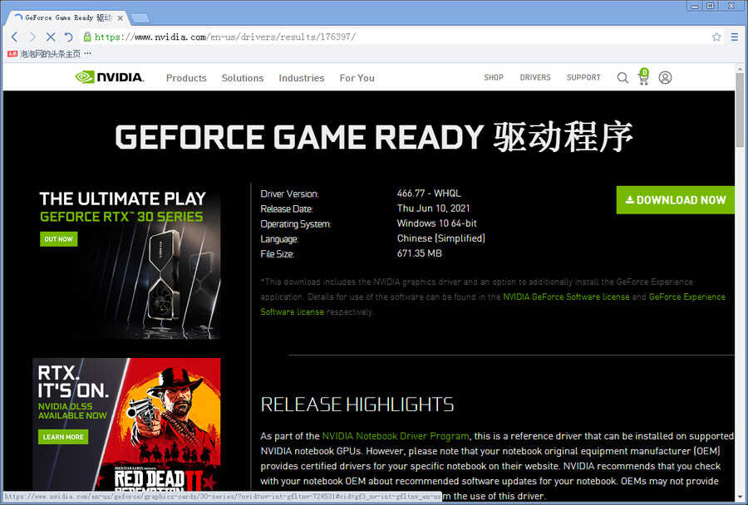The width and height of the screenshot is (748, 505).
Task: Expand the Products navigation menu
Action: pos(186,78)
